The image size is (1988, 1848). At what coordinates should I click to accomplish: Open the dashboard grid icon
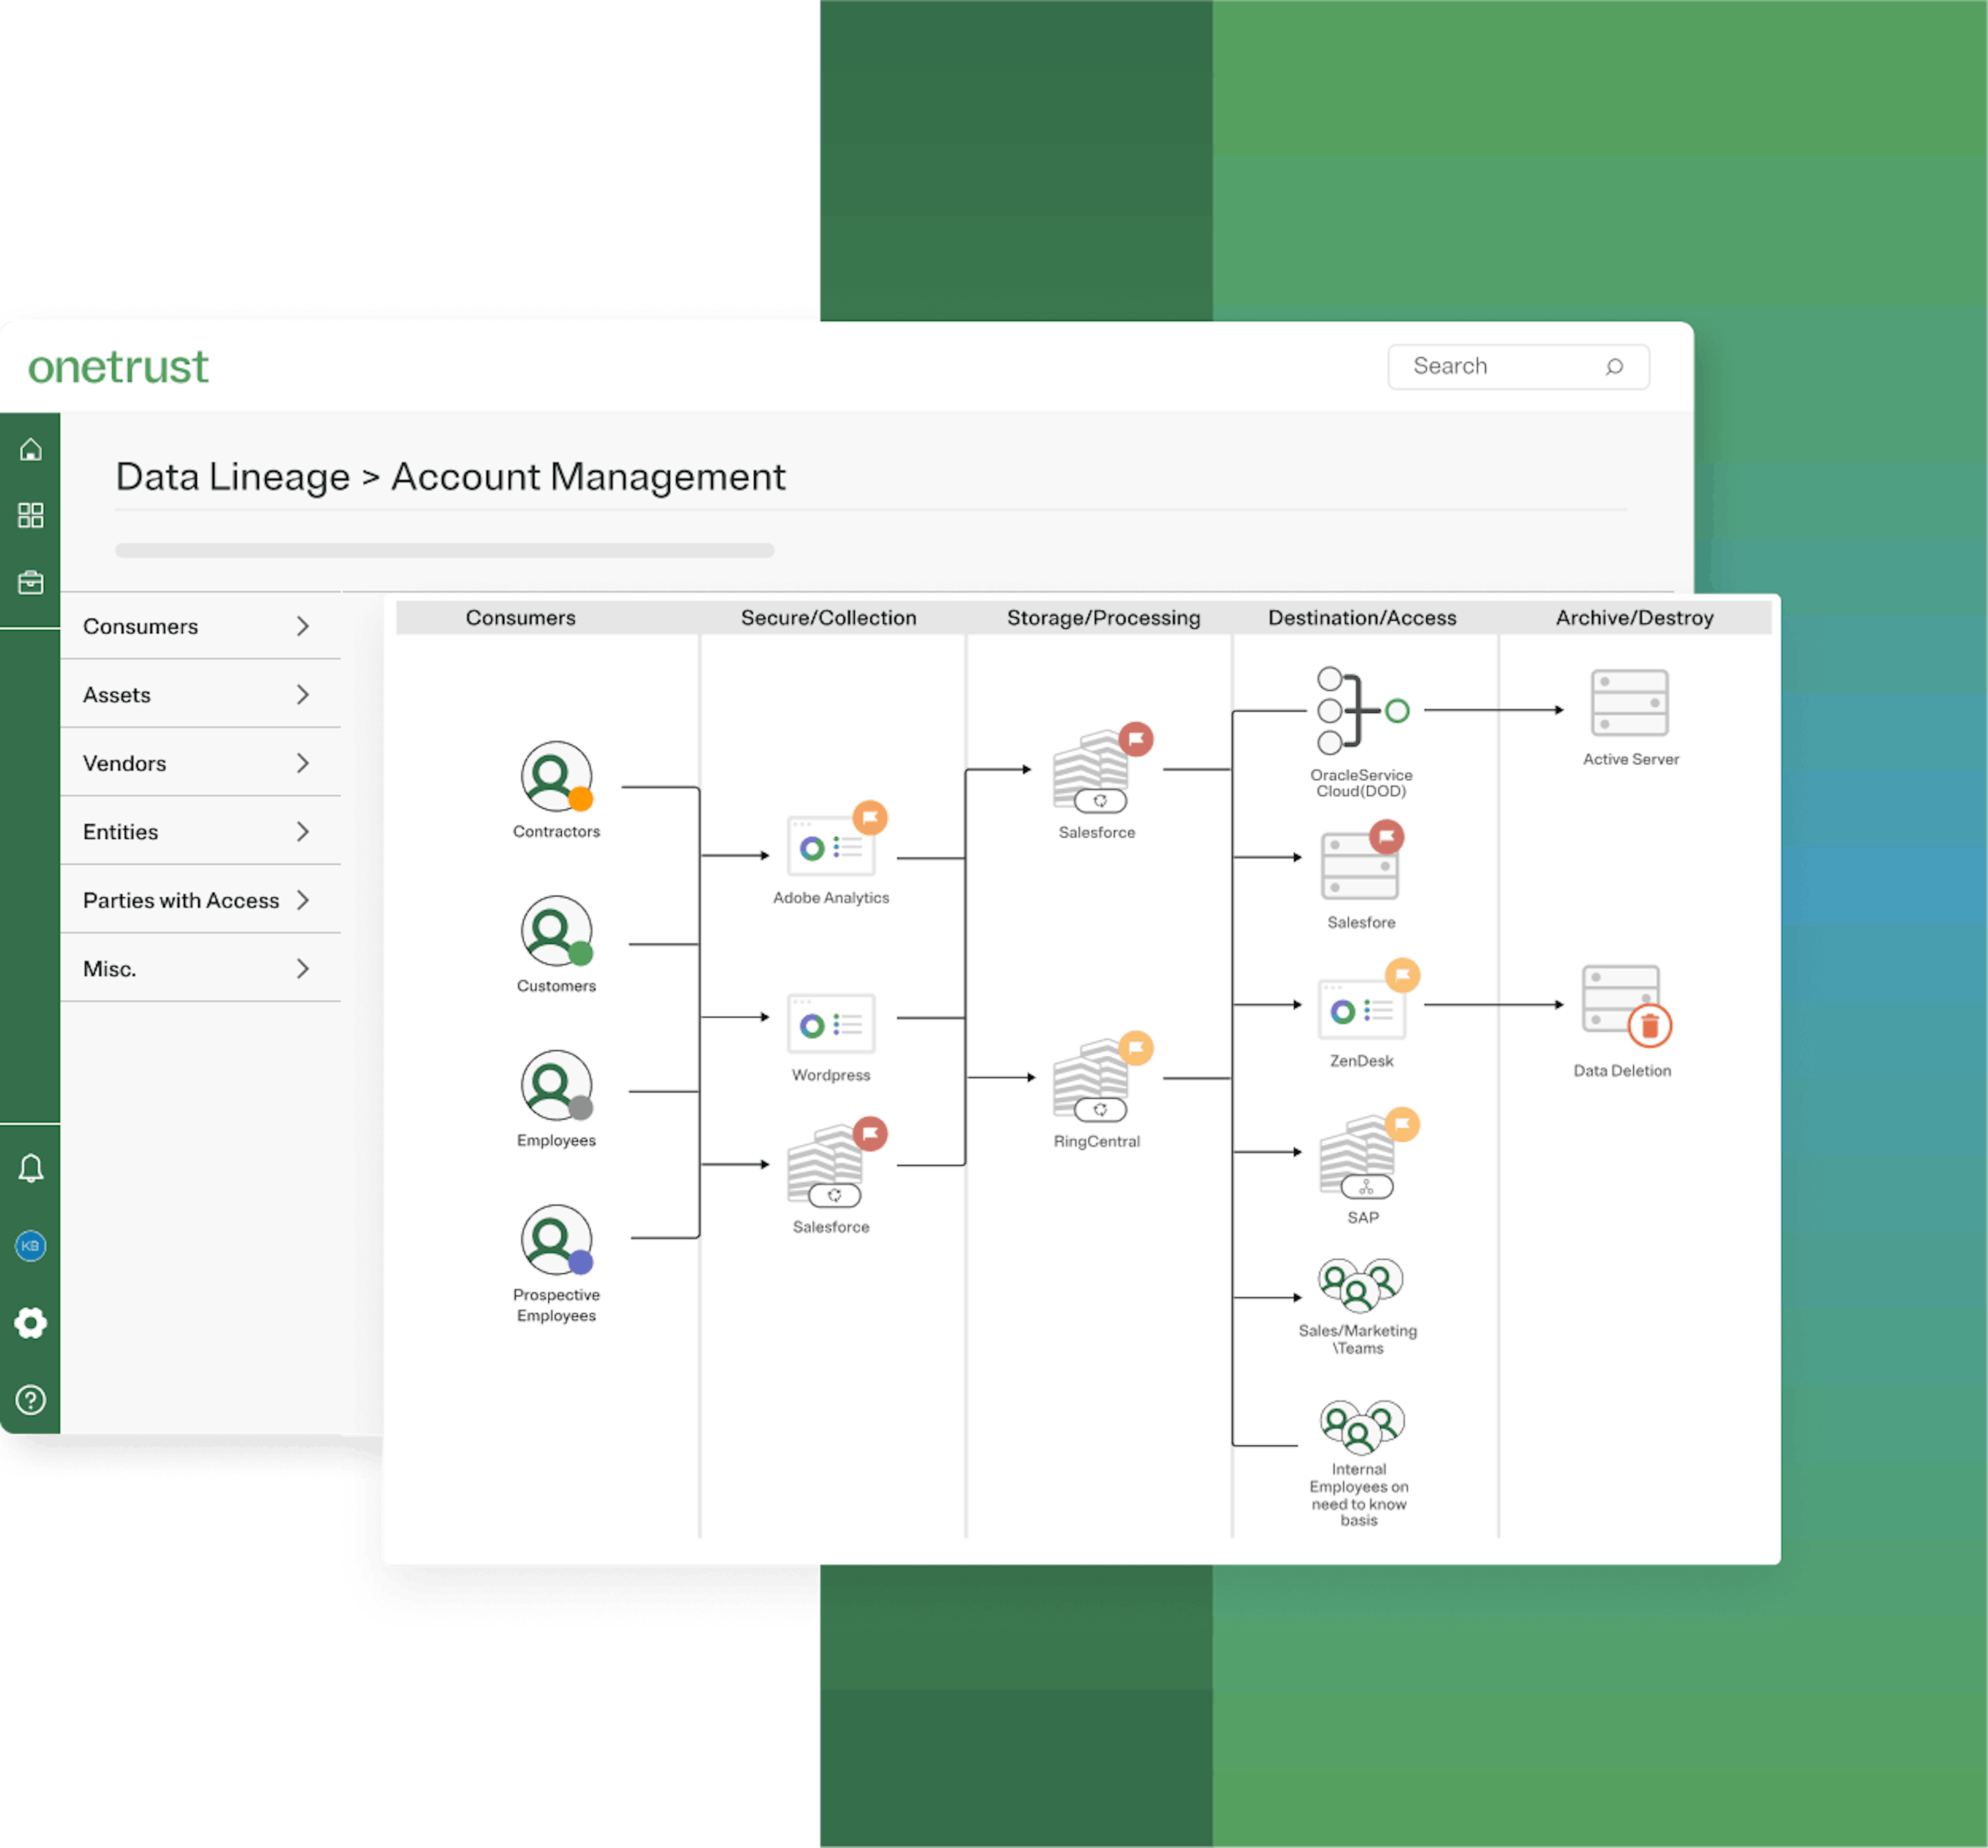pos(31,515)
